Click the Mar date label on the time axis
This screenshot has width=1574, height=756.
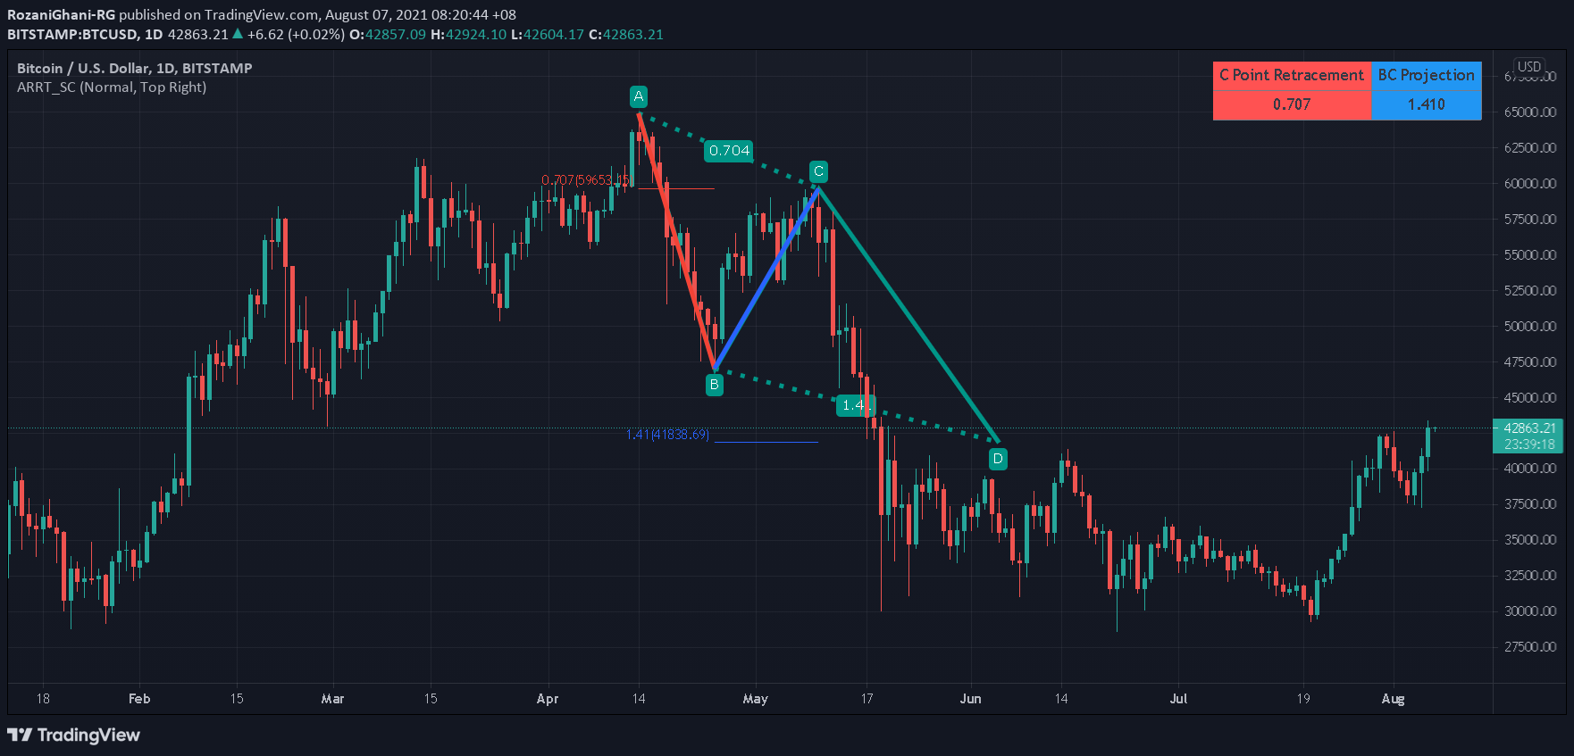tap(332, 699)
